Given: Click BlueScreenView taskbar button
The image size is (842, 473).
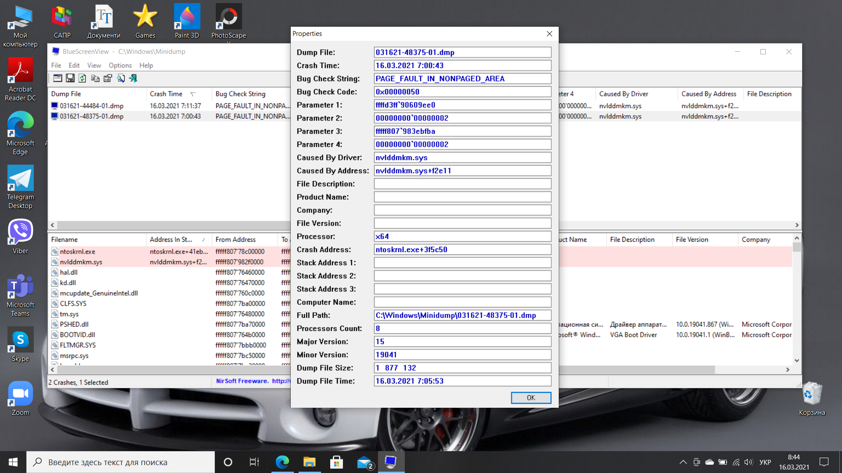Looking at the screenshot, I should 391,462.
